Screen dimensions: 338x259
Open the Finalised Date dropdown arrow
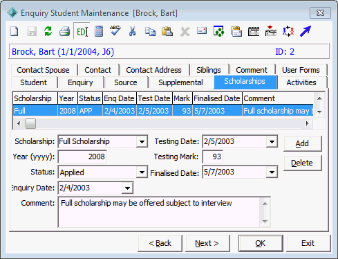click(x=272, y=172)
